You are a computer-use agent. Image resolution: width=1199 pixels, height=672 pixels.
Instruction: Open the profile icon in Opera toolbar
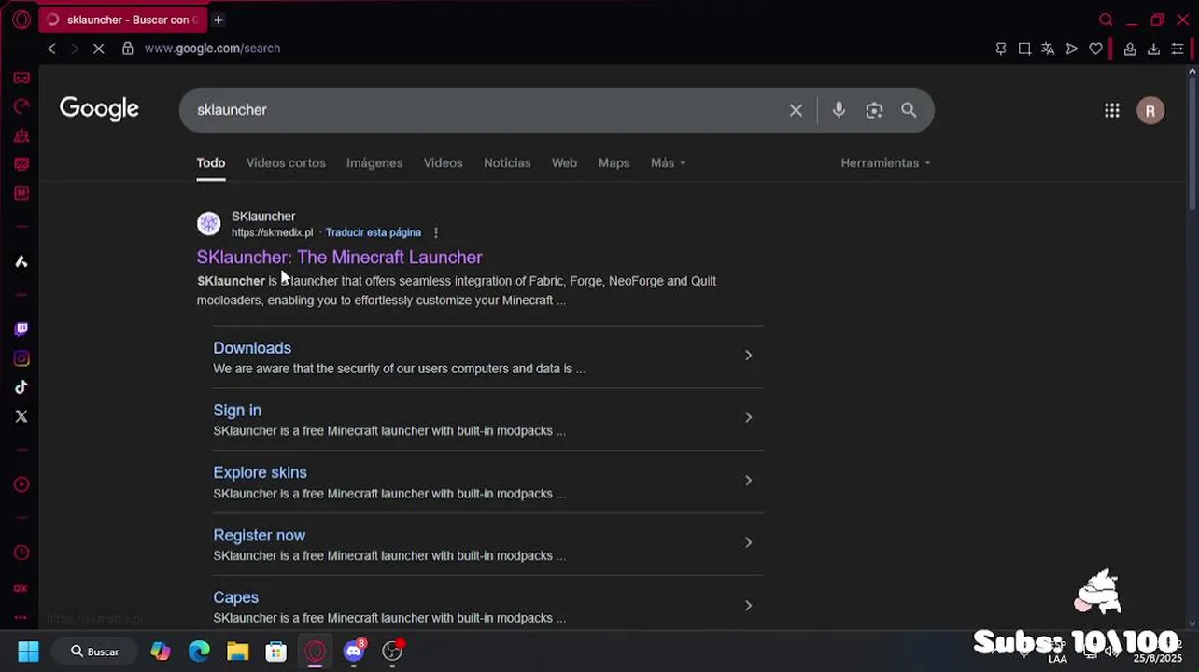coord(1130,49)
